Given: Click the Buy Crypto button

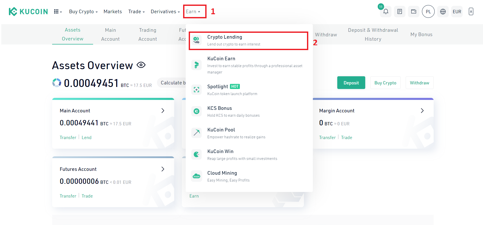Looking at the screenshot, I should [x=385, y=83].
